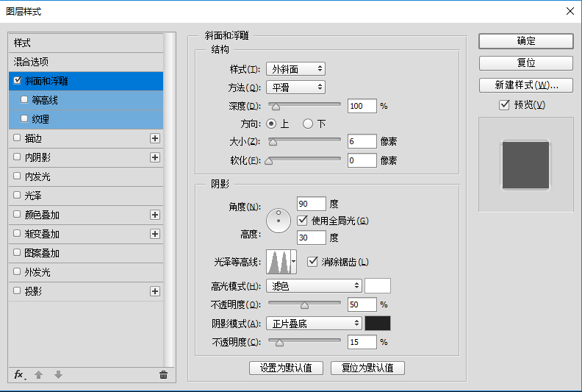Open 光泽等高线 contour picker arrow
This screenshot has height=392, width=582.
[x=294, y=262]
